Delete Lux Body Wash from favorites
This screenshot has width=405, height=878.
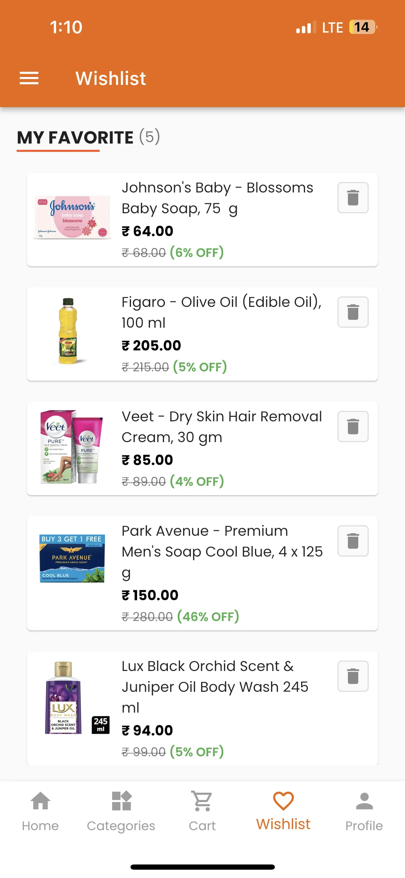[353, 676]
